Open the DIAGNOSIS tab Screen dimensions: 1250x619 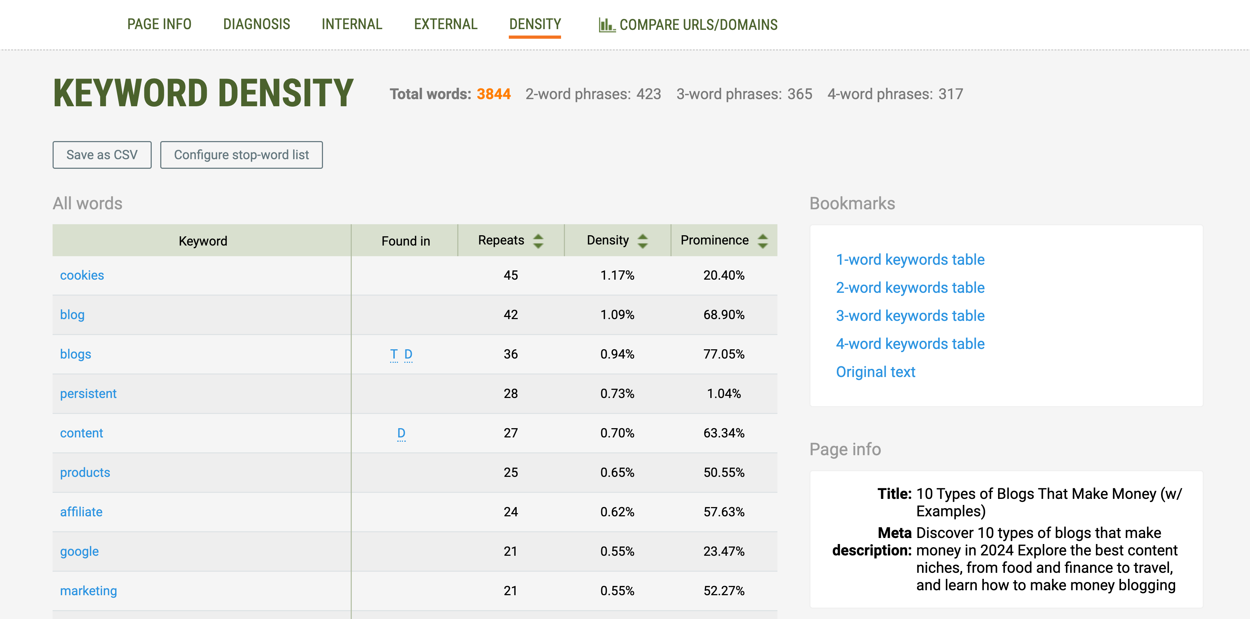(257, 24)
